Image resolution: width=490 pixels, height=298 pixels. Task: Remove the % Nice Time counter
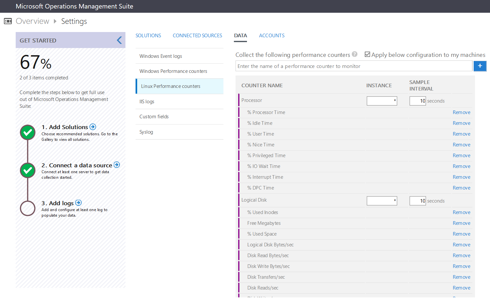coord(462,145)
